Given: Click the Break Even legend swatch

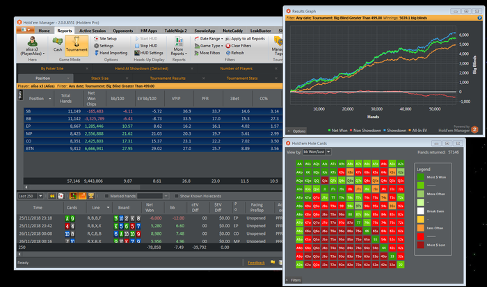Looking at the screenshot, I should pos(420,211).
